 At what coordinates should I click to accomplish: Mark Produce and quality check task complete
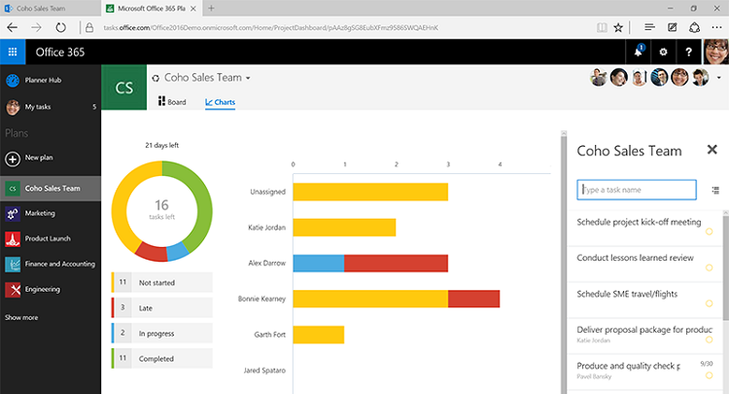(709, 376)
